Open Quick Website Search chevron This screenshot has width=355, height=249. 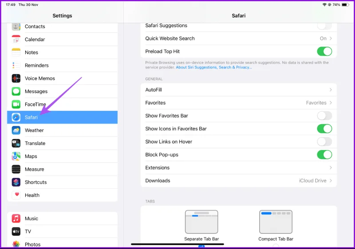pos(331,39)
